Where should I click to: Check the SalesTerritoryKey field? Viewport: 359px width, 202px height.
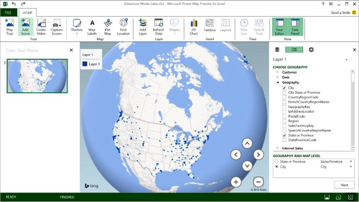tap(284, 126)
